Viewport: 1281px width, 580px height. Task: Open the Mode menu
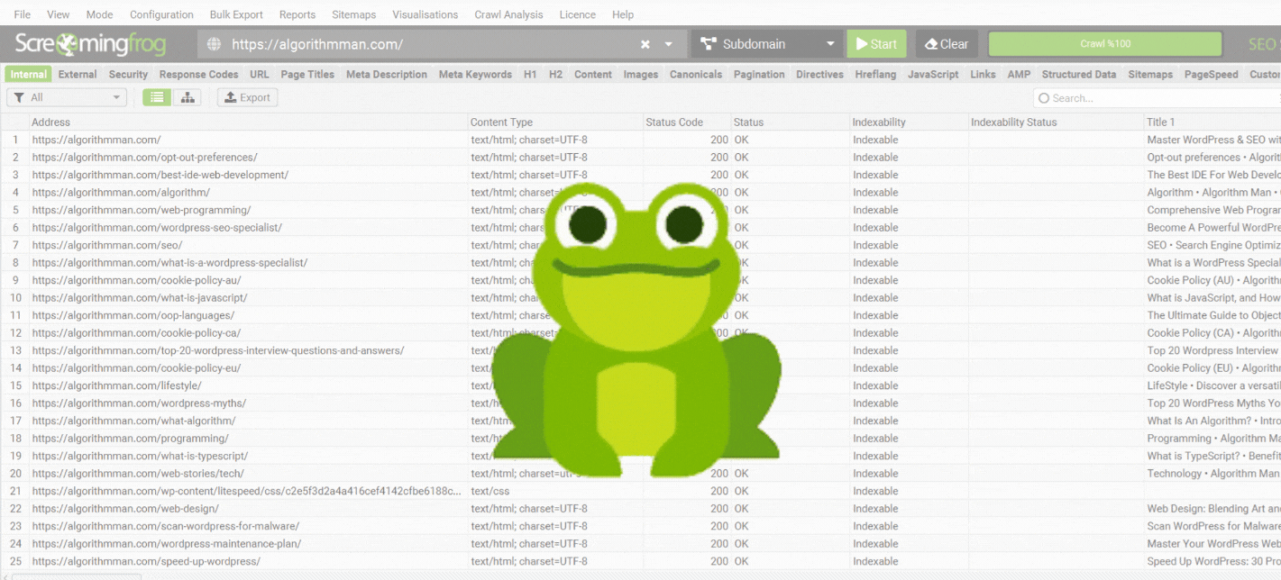coord(99,14)
